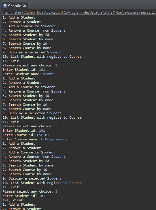Click the Console monitor icon on tab

(x=5, y=6)
